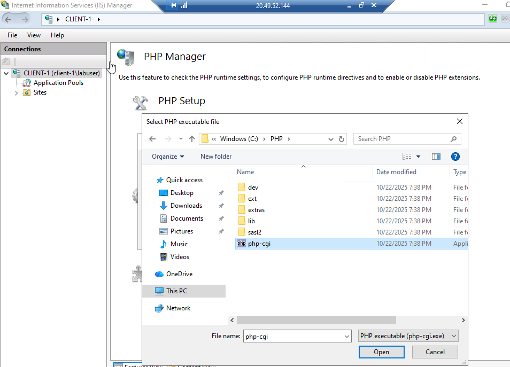Expand CLIENT-1 breadcrumb arrow in address bar
The image size is (510, 367).
point(98,20)
